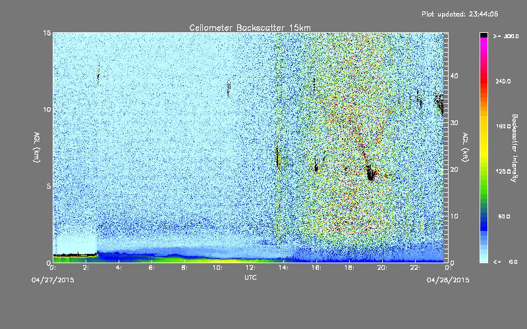527x329 pixels.
Task: Select the "UTC" x-axis label
Action: click(250, 277)
